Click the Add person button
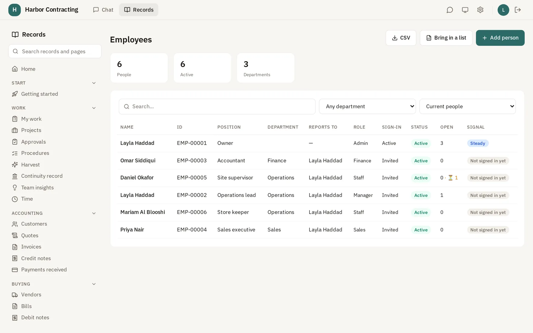 tap(500, 38)
